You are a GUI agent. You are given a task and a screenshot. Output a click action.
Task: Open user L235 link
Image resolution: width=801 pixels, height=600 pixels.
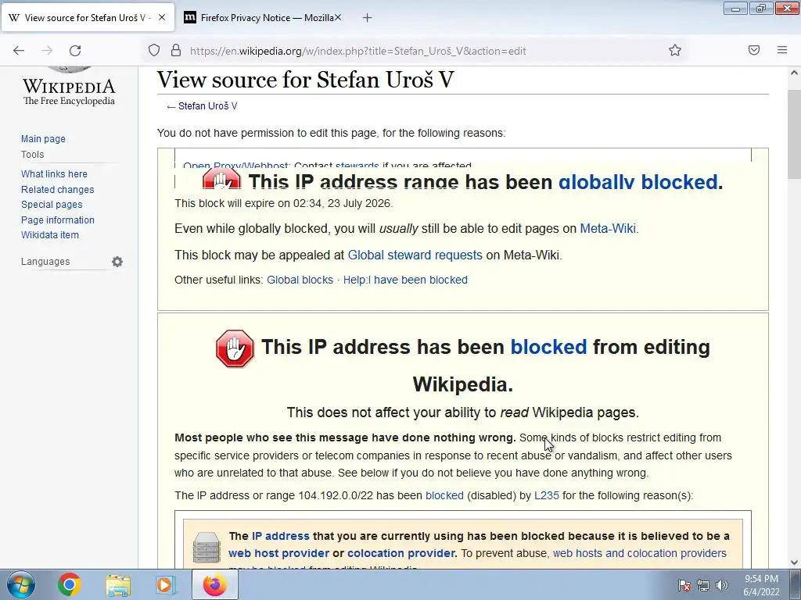click(547, 495)
